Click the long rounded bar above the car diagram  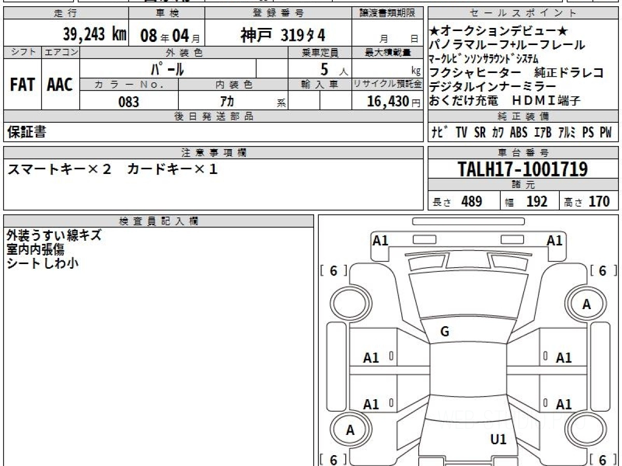coord(468,221)
